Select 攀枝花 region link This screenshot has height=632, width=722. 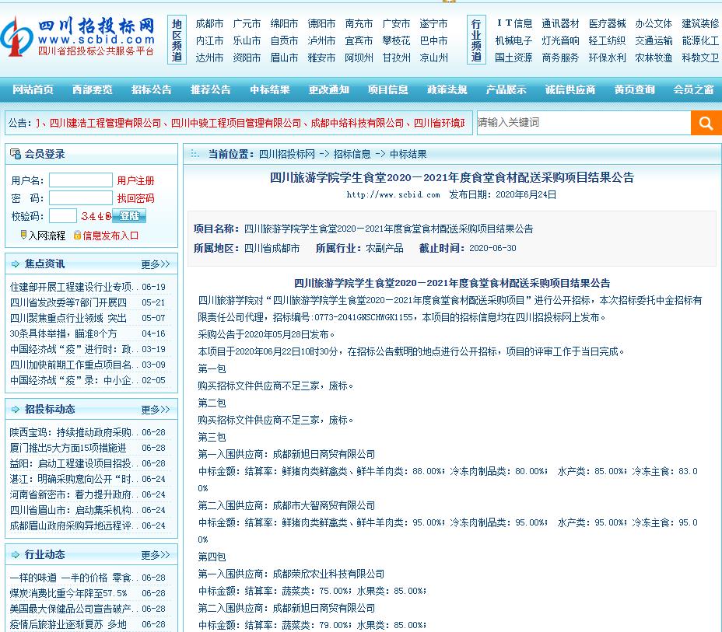point(396,40)
